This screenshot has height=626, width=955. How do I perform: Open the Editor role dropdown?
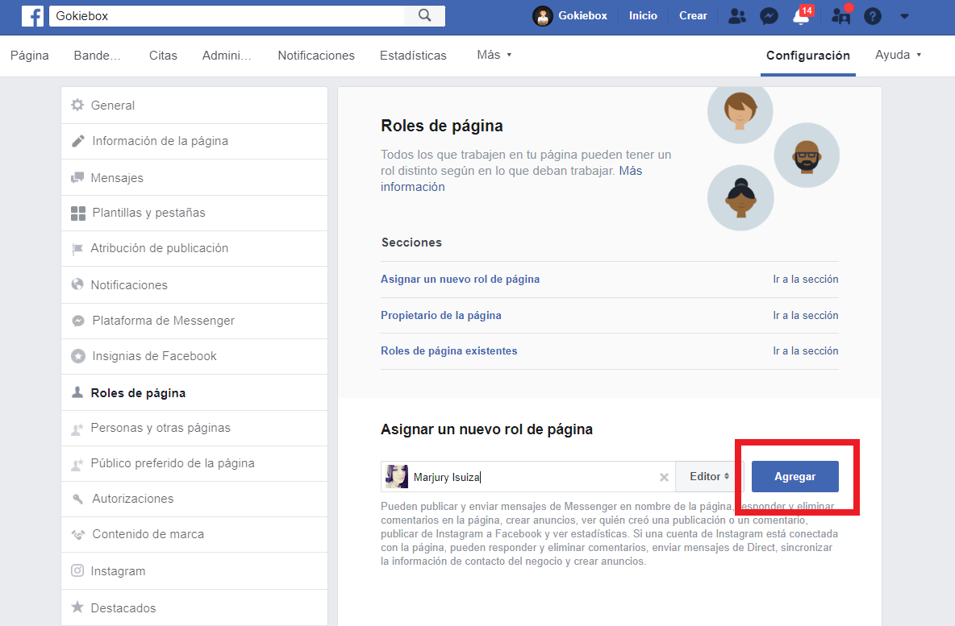(709, 476)
